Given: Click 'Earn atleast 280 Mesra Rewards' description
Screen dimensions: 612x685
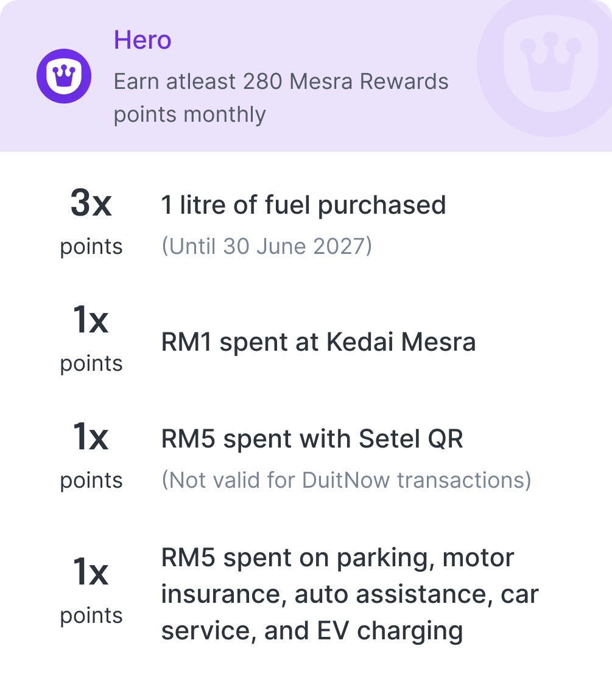Looking at the screenshot, I should pos(281,81).
